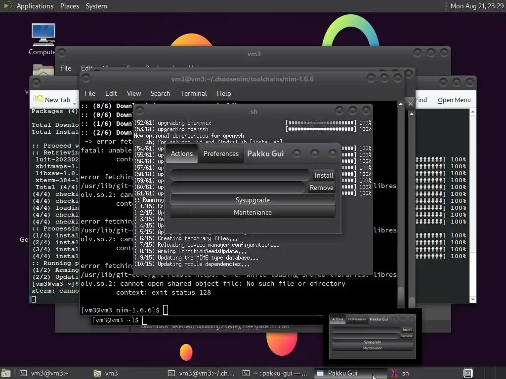Click '( 8/15) Arming ConditionNeedsUpdate...' line

click(190, 251)
